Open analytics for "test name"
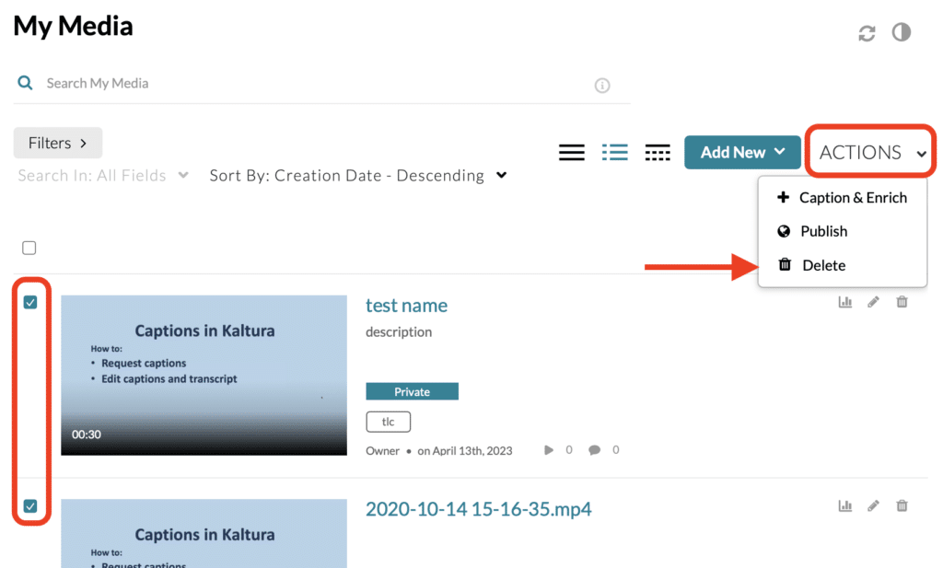The image size is (943, 568). click(x=845, y=301)
